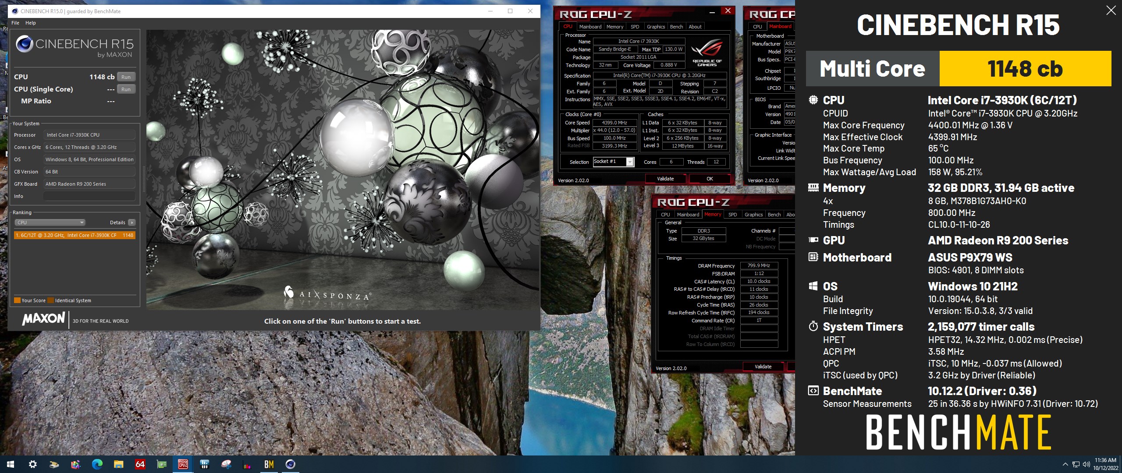Open About tab in first CPU-Z
This screenshot has width=1122, height=473.
[695, 27]
